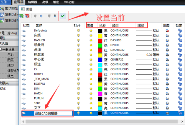Open the 文件 menu
Screen dimensions: 185x125
(x=4, y=2)
